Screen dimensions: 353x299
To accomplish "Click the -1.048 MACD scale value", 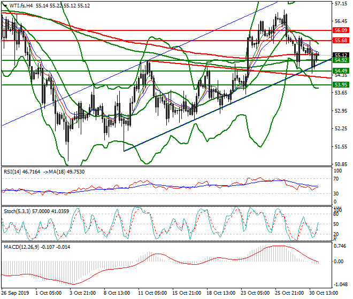I will pyautogui.click(x=340, y=285).
